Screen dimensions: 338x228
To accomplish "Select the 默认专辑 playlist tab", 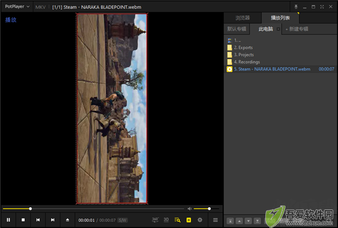I will coord(237,29).
